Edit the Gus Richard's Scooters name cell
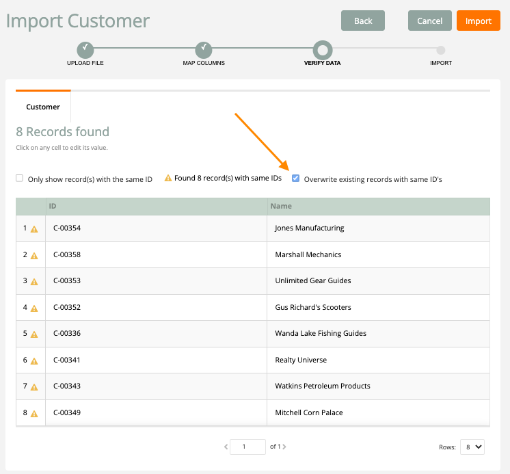The image size is (510, 474). pyautogui.click(x=379, y=307)
